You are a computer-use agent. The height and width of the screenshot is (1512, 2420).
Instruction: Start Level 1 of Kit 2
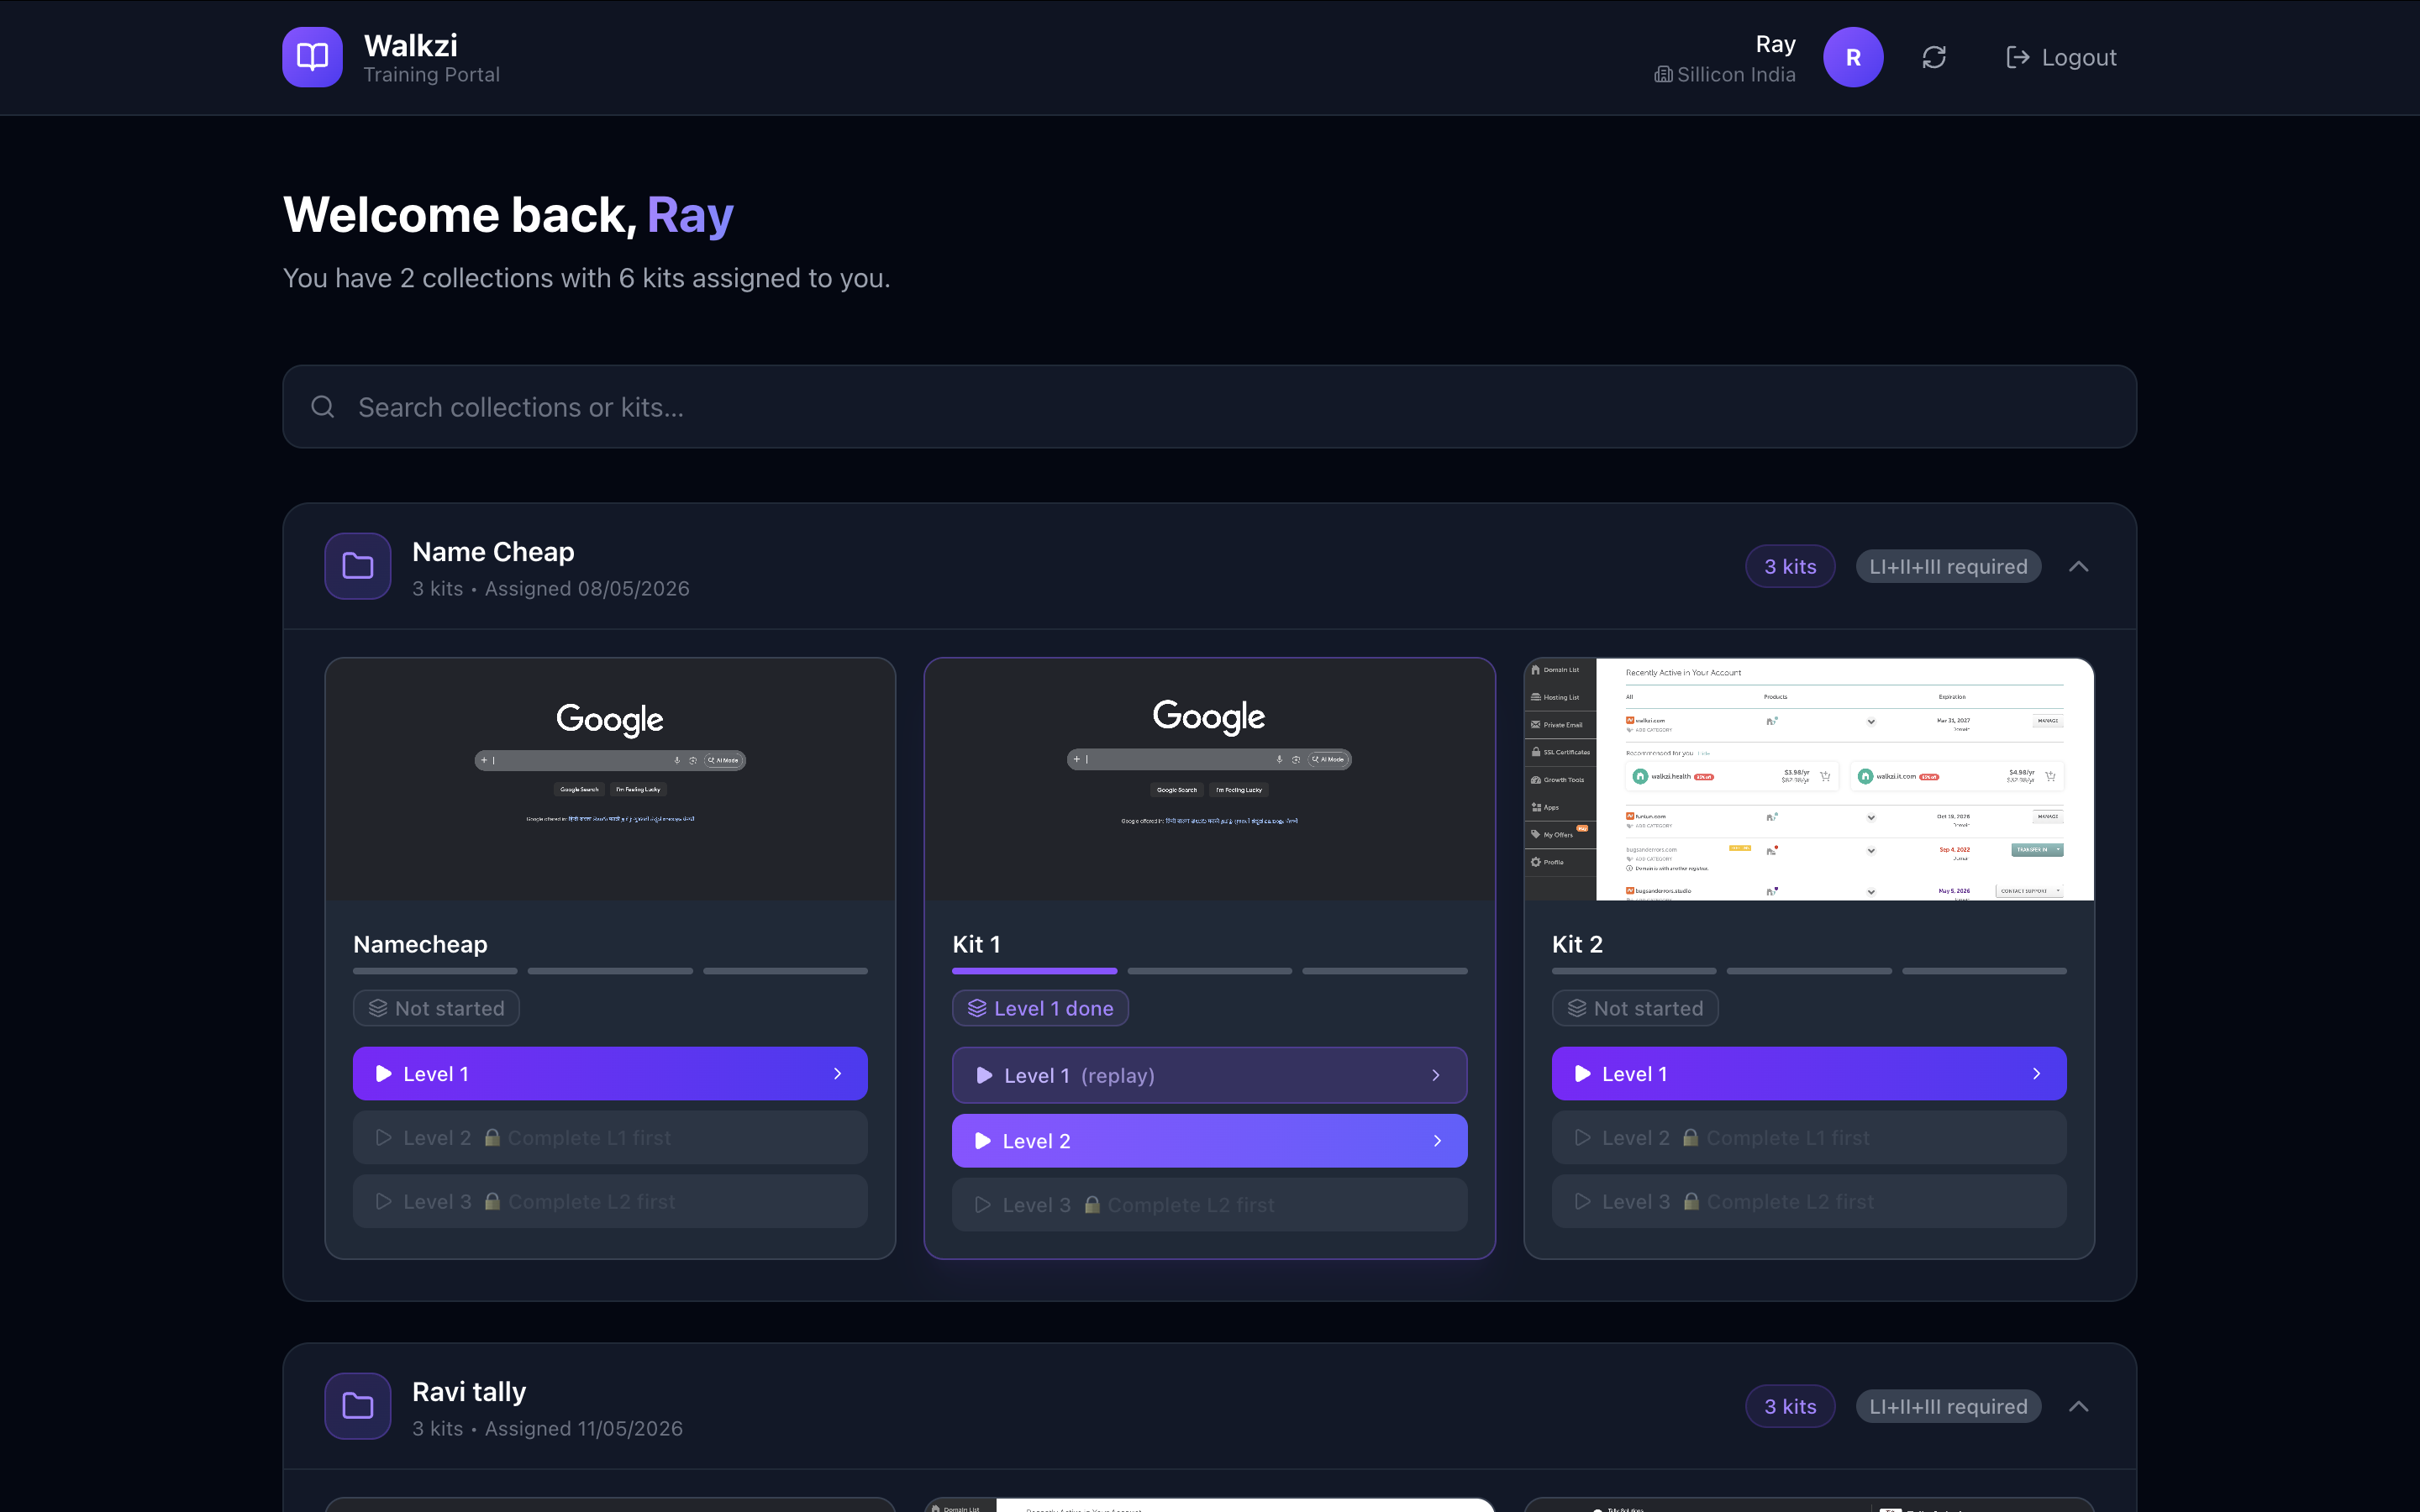[x=1808, y=1073]
